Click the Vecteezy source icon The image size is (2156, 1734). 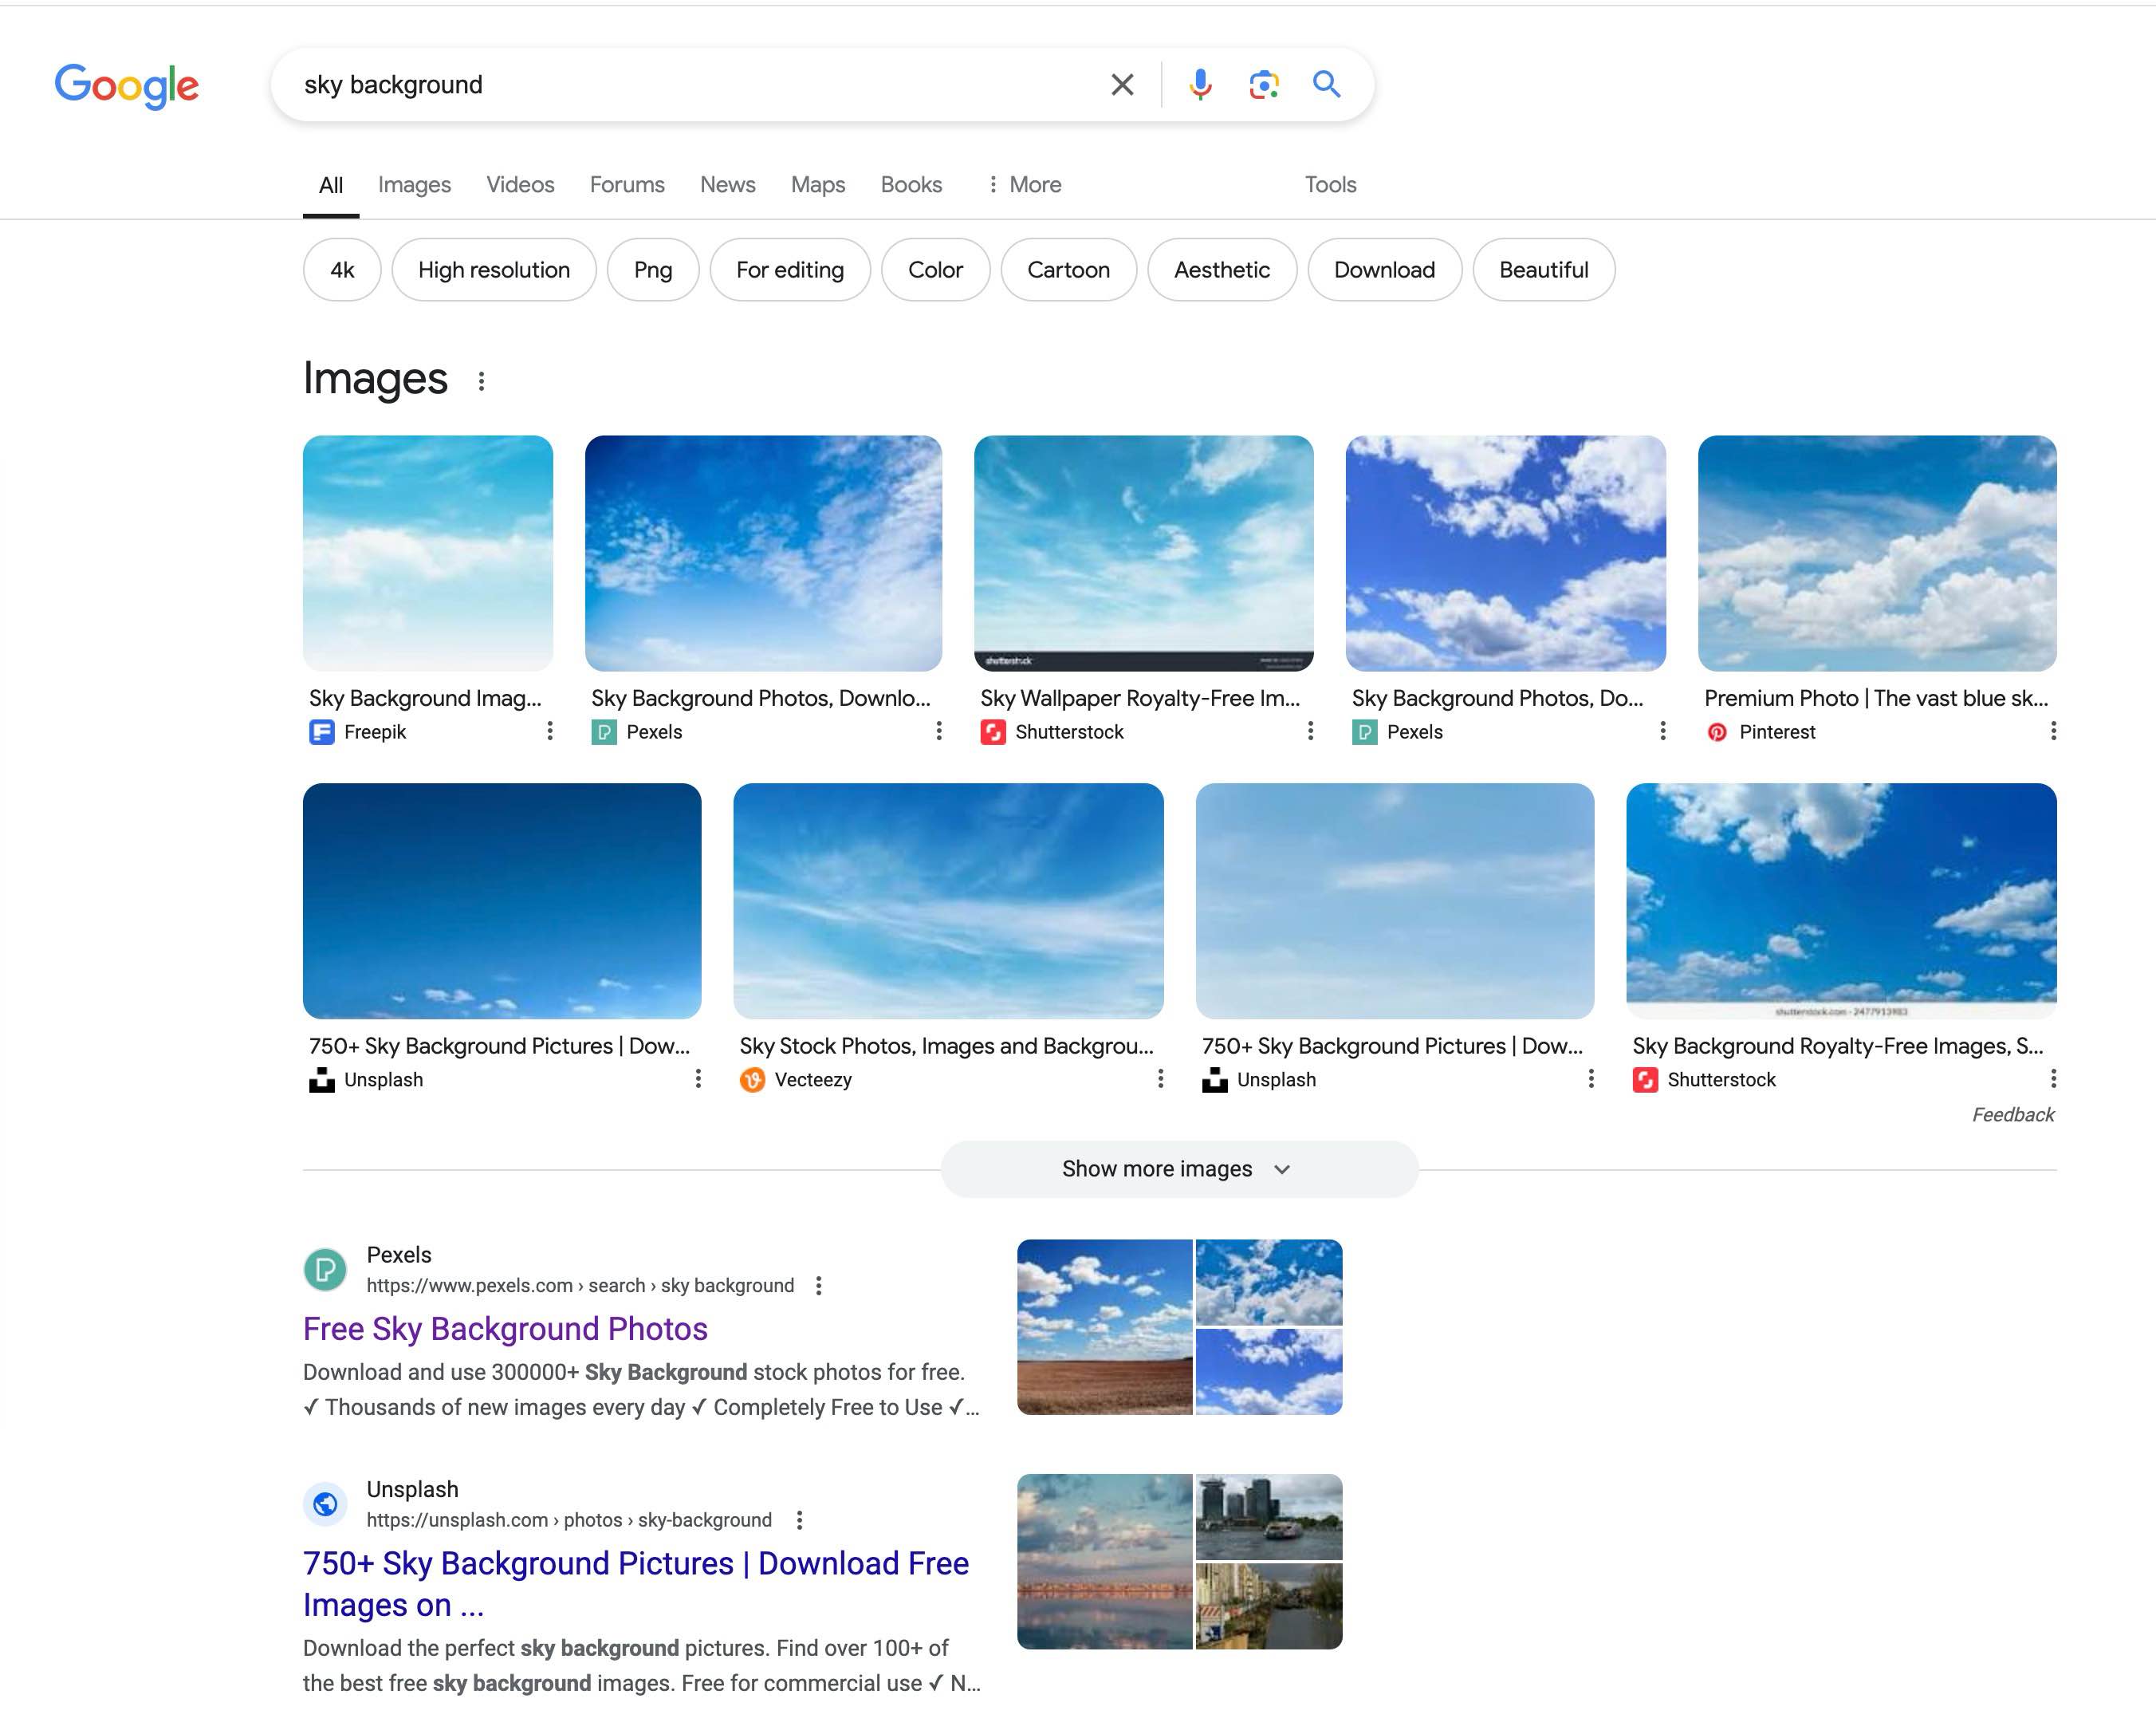pyautogui.click(x=752, y=1080)
